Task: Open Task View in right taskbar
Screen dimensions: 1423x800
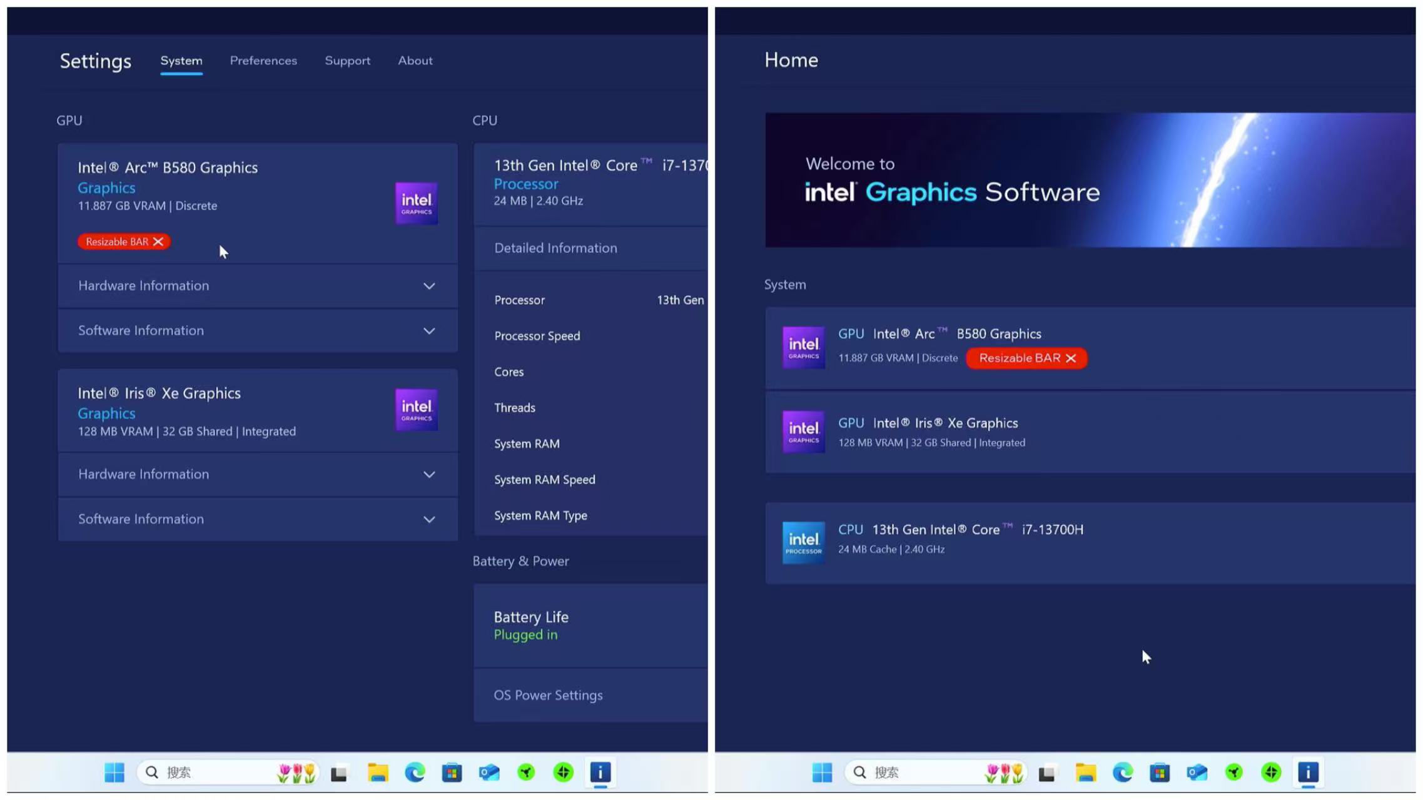Action: [x=1047, y=773]
